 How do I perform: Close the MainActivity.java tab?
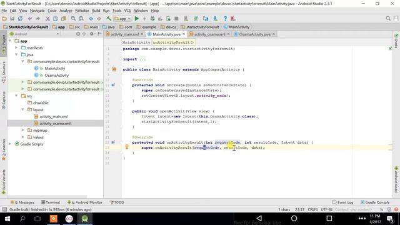point(184,34)
